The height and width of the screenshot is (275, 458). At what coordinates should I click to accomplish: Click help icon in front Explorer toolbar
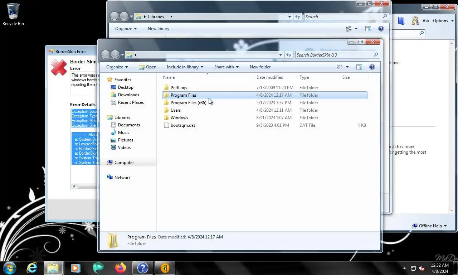(372, 67)
